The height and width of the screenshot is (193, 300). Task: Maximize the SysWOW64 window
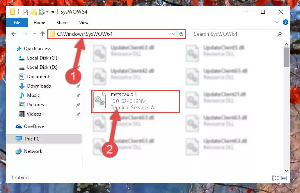point(263,12)
